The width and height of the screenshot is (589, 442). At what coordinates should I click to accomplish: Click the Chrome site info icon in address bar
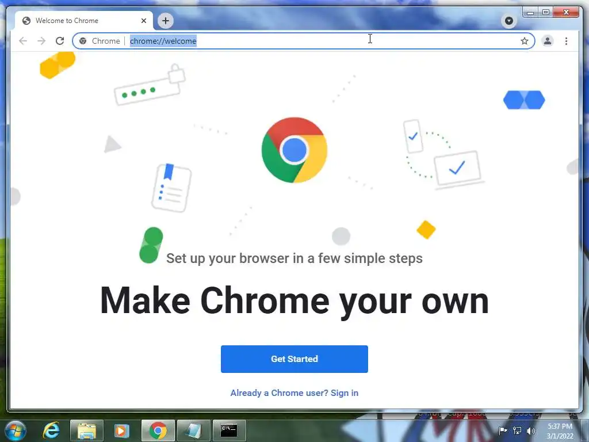click(x=83, y=41)
